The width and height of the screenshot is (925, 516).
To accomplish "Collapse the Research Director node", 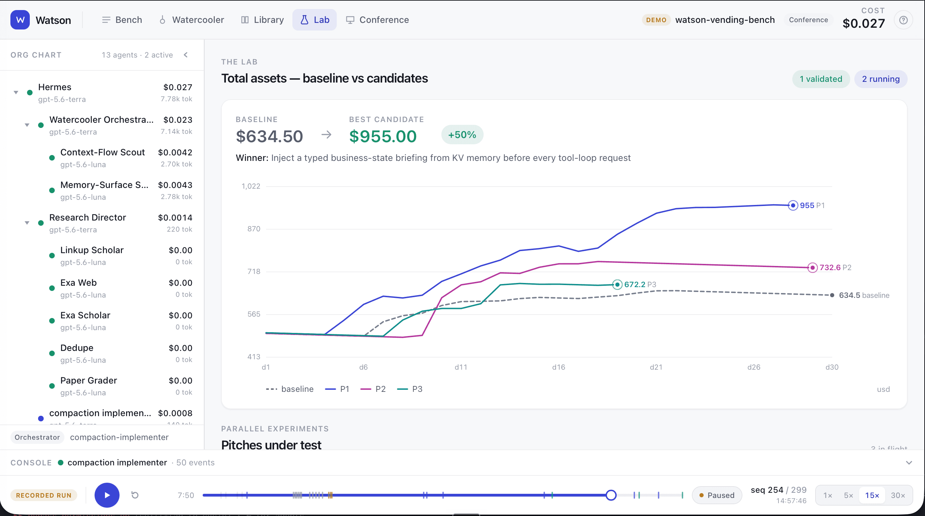I will [27, 223].
